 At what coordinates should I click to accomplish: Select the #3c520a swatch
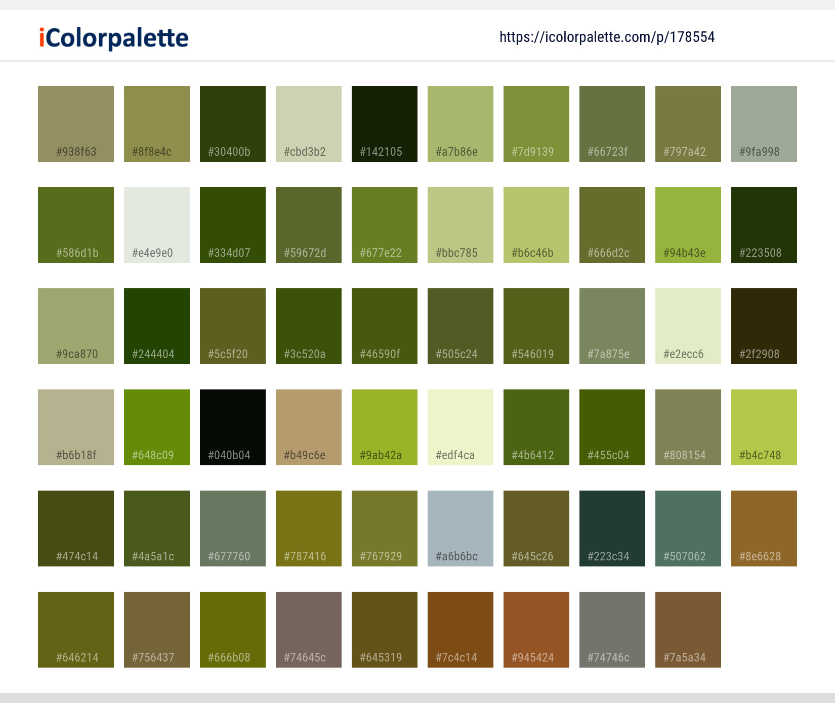coord(309,326)
